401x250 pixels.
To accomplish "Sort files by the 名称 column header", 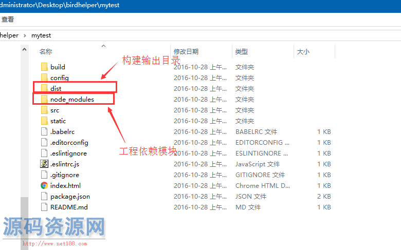I will 46,52.
